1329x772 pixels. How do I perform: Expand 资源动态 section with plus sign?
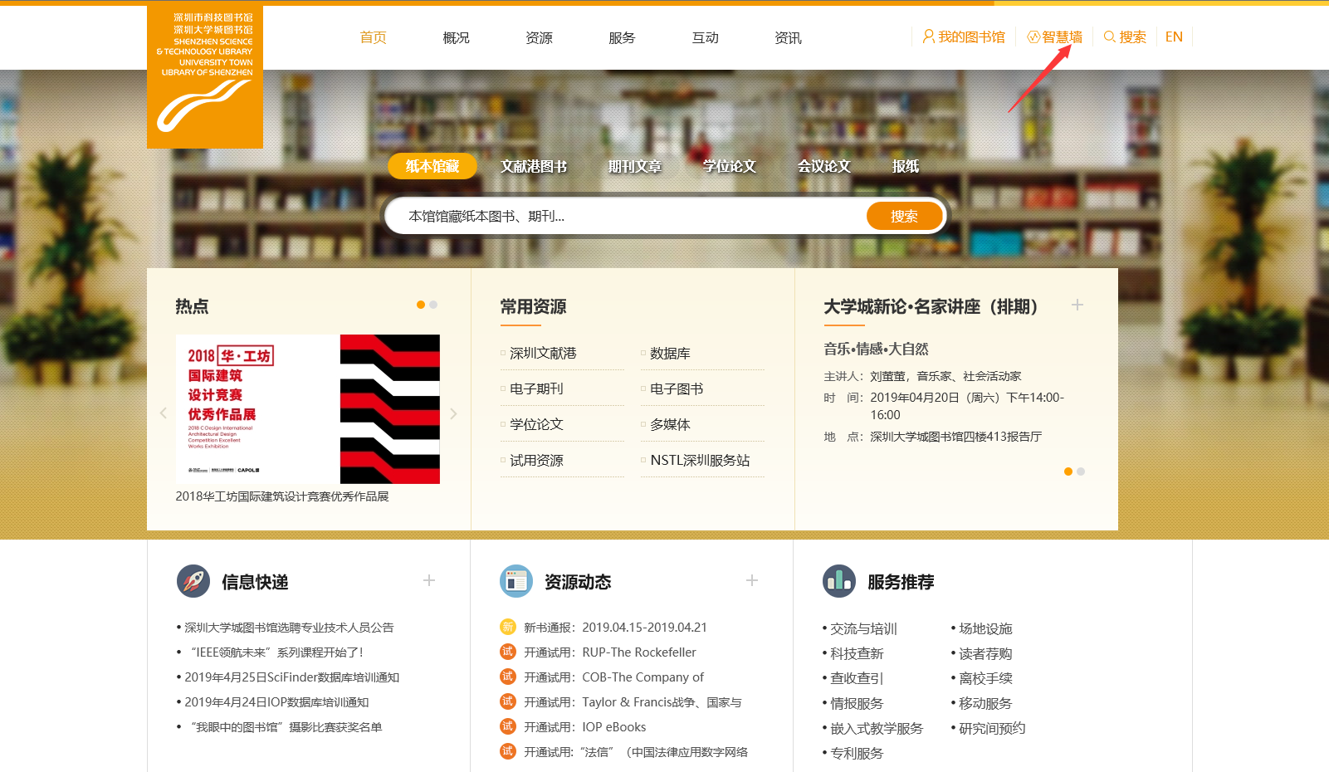pos(752,580)
